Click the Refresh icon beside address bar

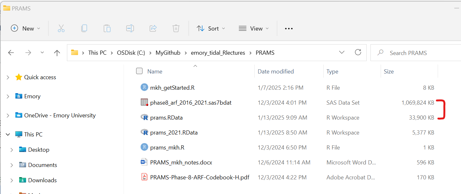coord(358,52)
